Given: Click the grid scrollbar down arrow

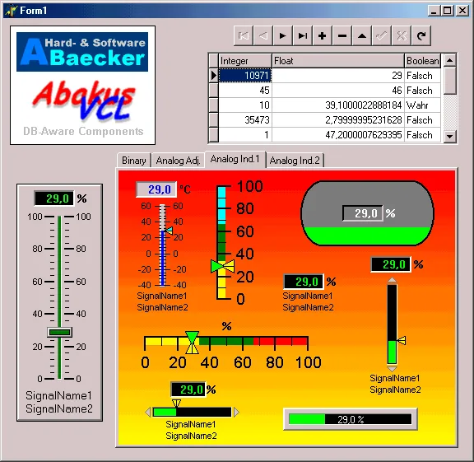Looking at the screenshot, I should pyautogui.click(x=449, y=136).
